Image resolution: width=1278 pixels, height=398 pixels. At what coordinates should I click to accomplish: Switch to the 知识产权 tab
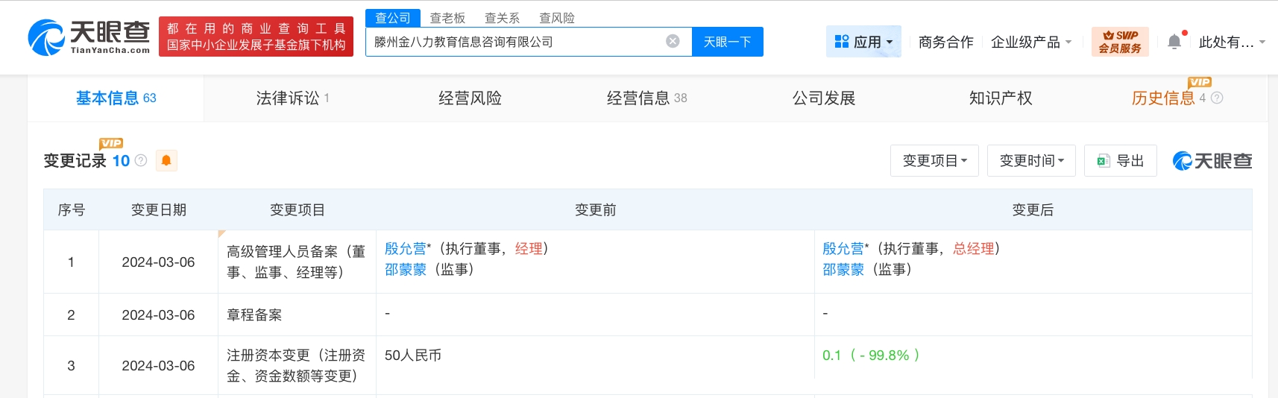click(x=1001, y=98)
